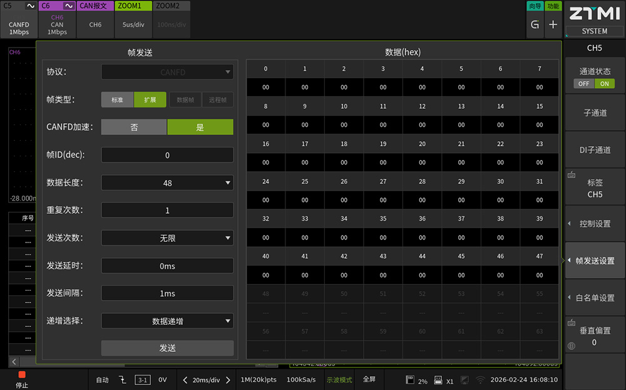Open the 白名单设置 side menu item
Viewport: 626px width, 390px height.
click(x=595, y=298)
